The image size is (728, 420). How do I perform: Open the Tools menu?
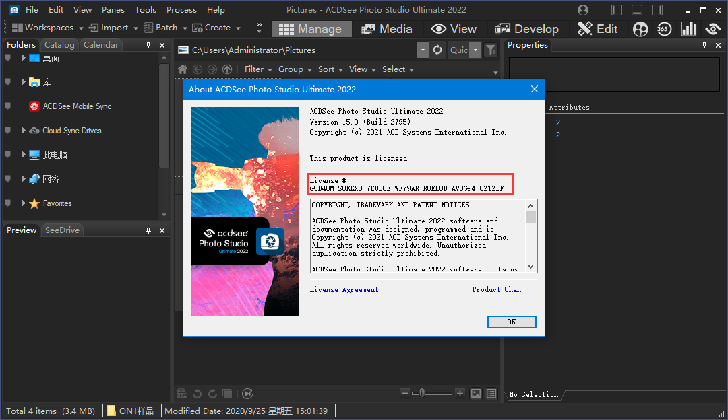(145, 9)
